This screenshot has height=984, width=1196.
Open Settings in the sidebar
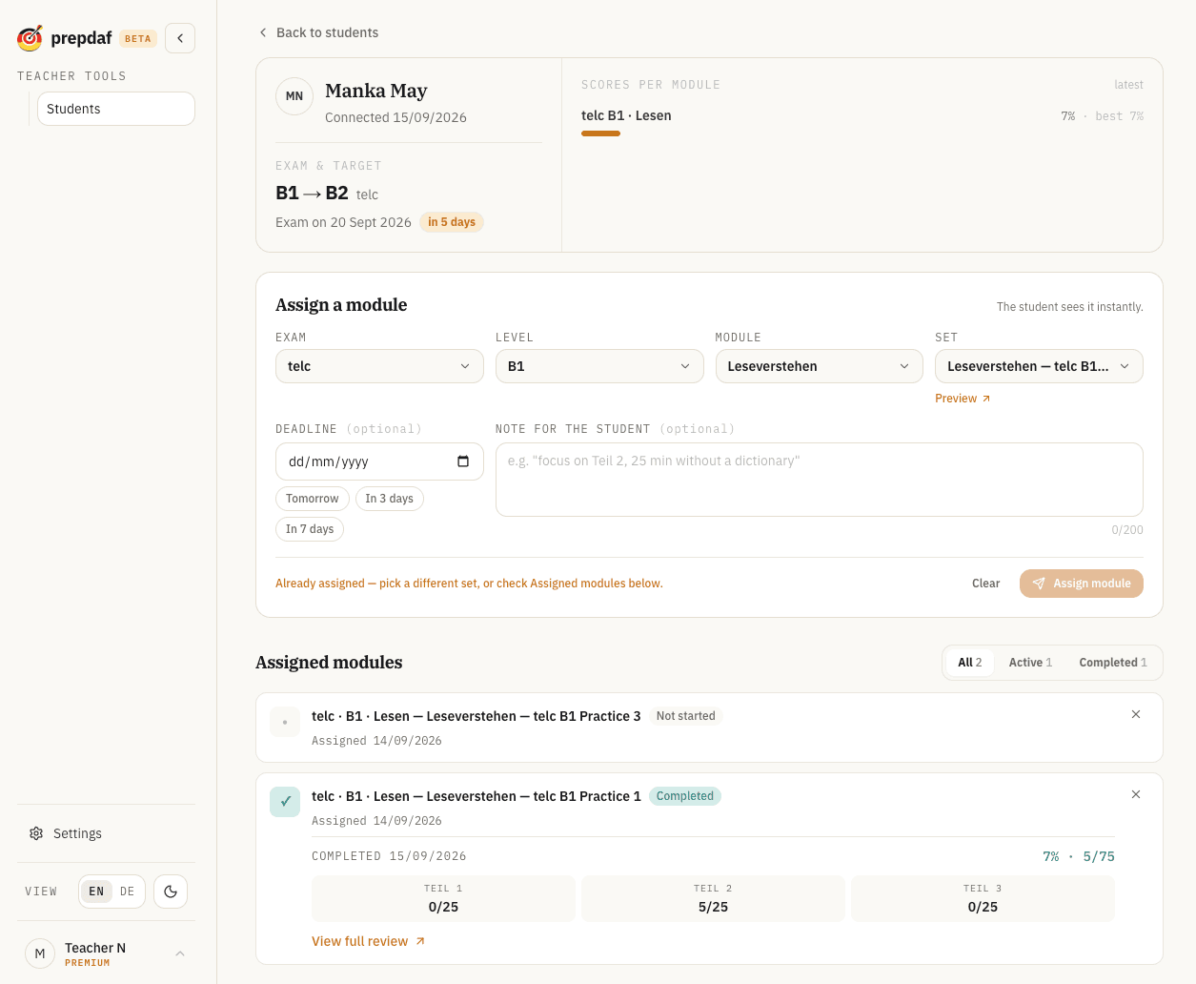tap(106, 833)
